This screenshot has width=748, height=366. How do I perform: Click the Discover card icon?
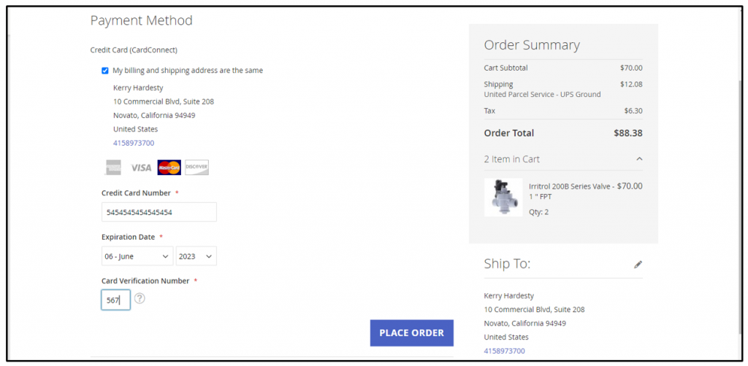coord(196,168)
